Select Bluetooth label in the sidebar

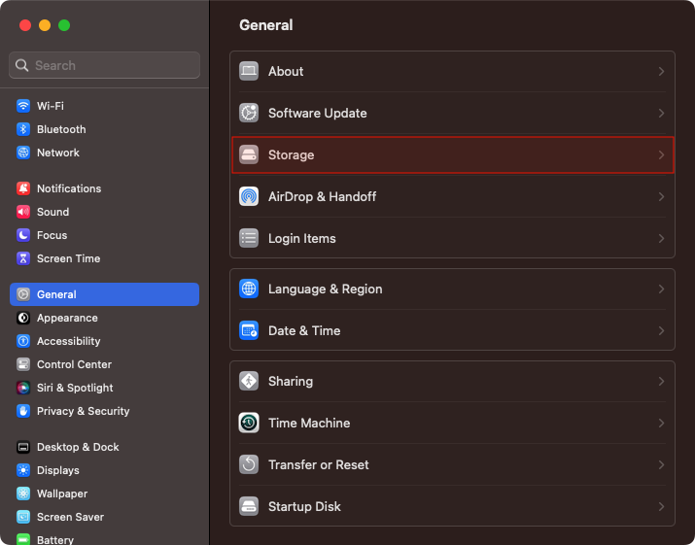[x=61, y=129]
